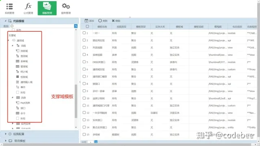The height and width of the screenshot is (146, 260).
Task: Click the document icon beside 流转域
Action: [x=17, y=51]
